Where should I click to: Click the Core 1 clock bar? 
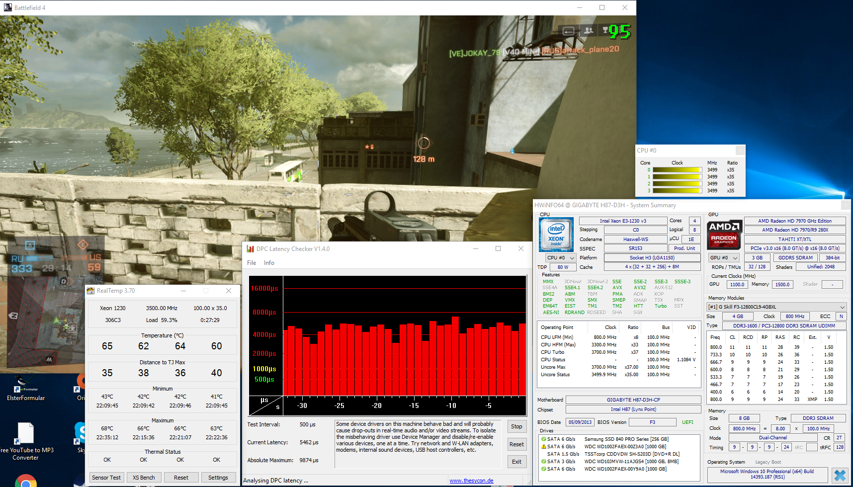point(677,177)
